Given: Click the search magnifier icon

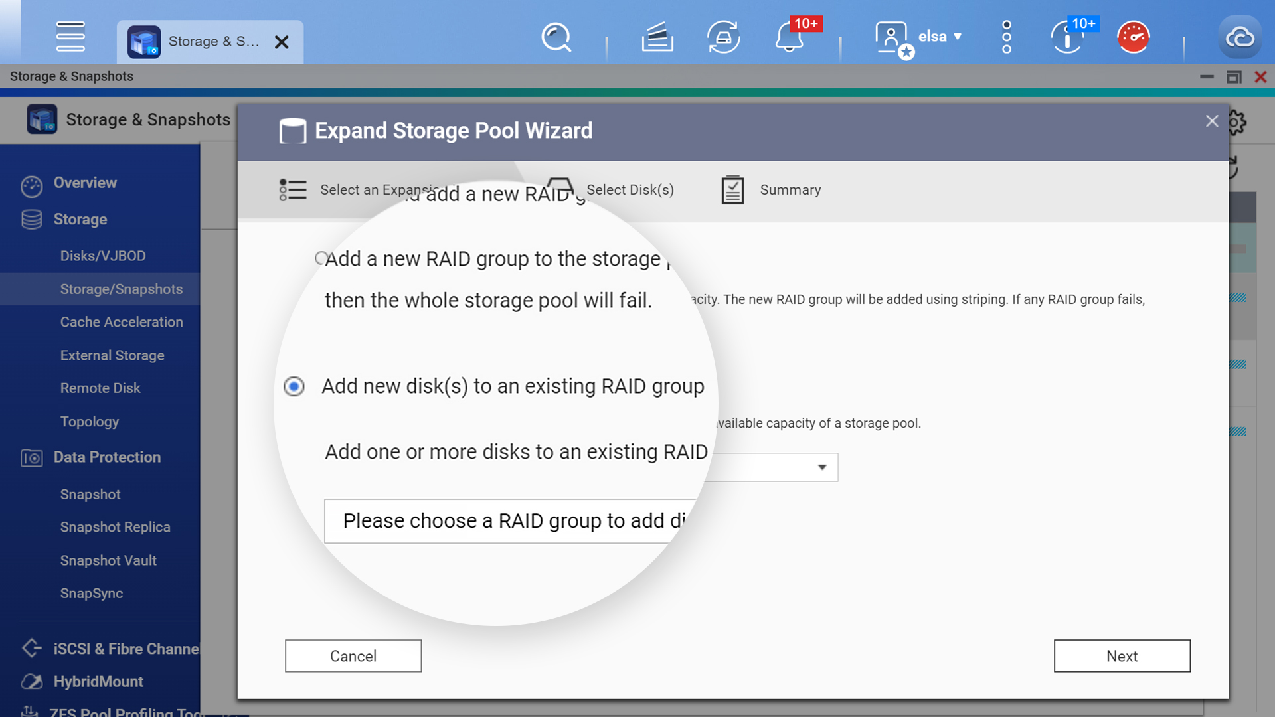Looking at the screenshot, I should tap(556, 37).
